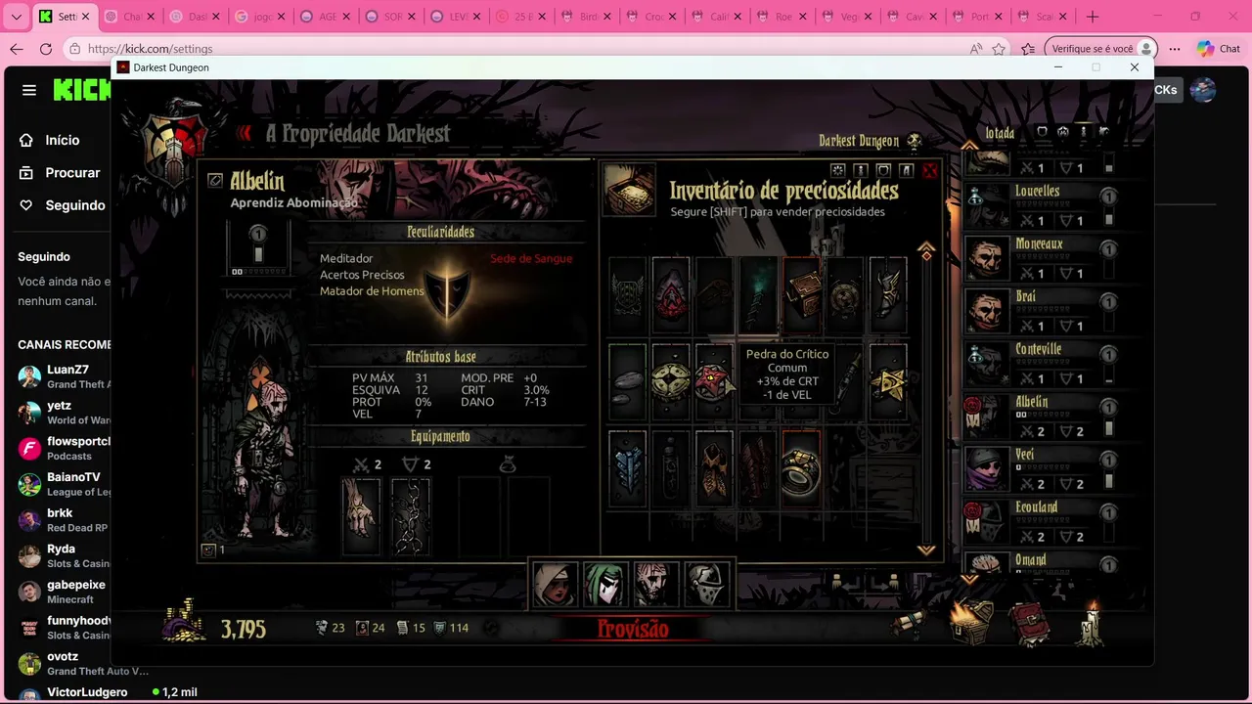Choose the blue feather trinket
Viewport: 1252px width, 704px height.
tap(627, 468)
